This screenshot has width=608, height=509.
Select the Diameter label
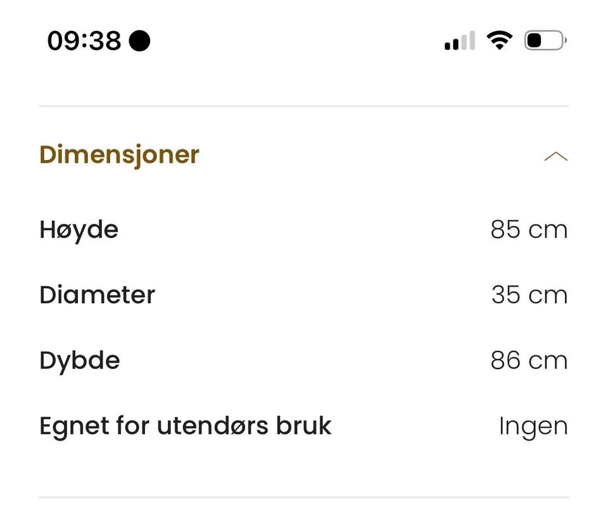pyautogui.click(x=97, y=295)
